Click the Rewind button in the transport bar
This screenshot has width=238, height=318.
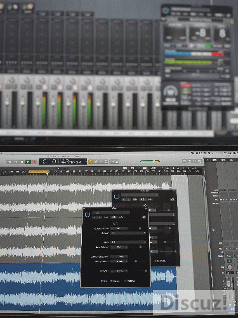(10, 162)
